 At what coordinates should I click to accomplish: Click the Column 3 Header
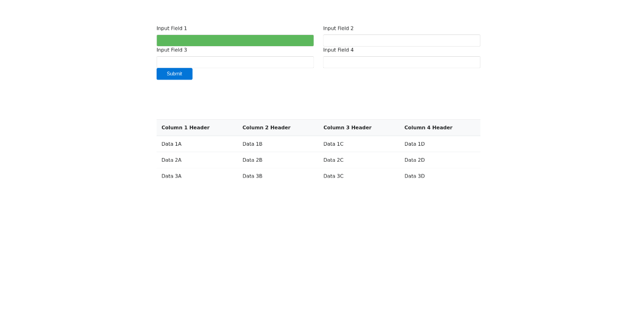coord(347,128)
